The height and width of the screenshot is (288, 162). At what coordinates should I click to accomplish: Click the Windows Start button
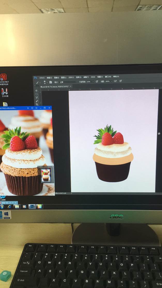click(2, 207)
